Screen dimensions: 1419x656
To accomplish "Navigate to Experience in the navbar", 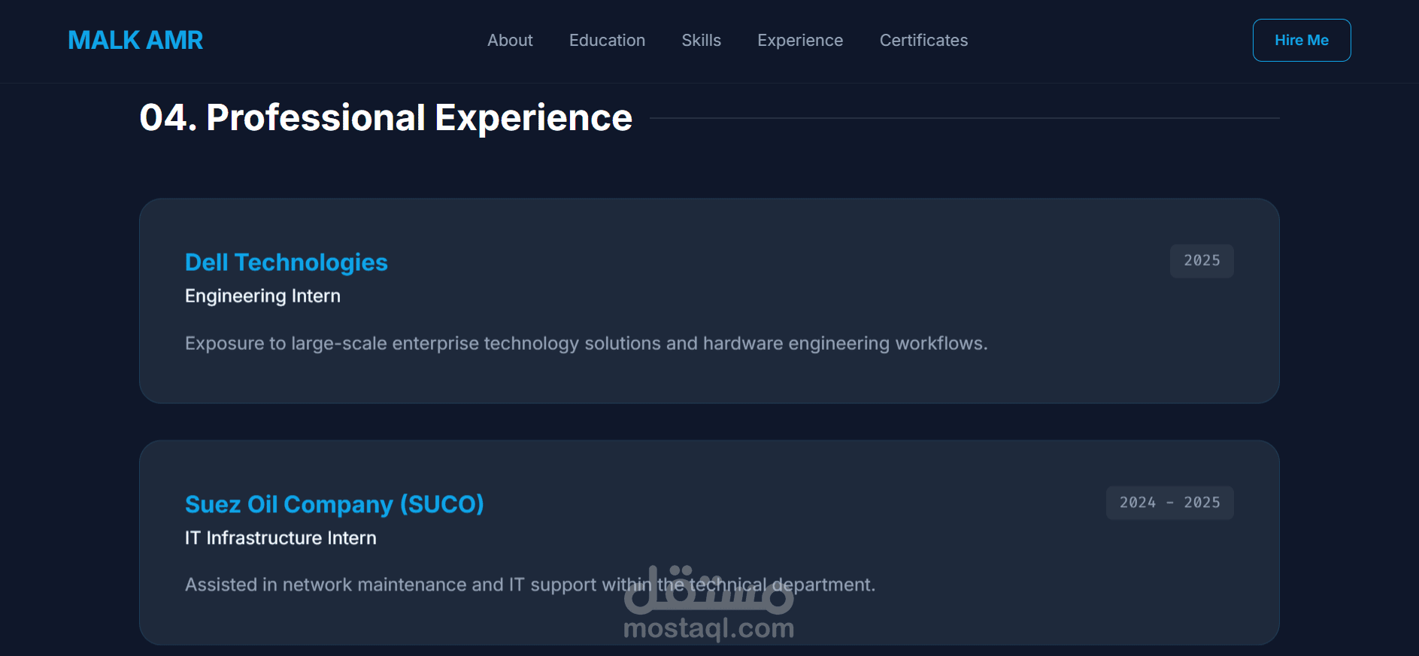I will [800, 41].
